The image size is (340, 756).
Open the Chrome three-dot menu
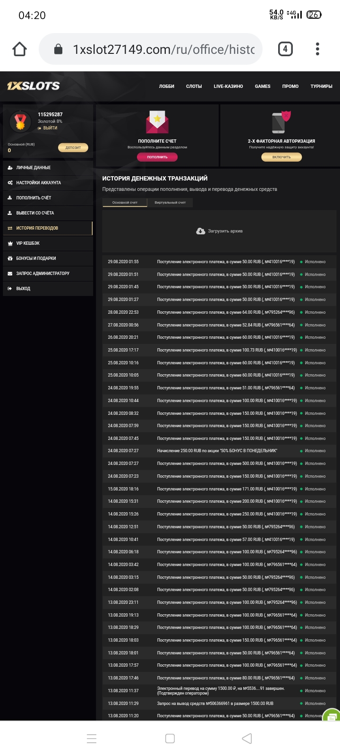click(x=317, y=49)
